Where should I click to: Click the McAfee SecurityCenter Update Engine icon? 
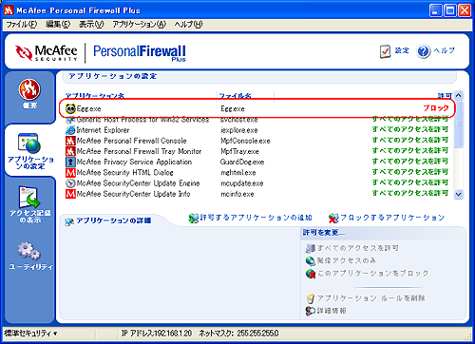pyautogui.click(x=70, y=183)
